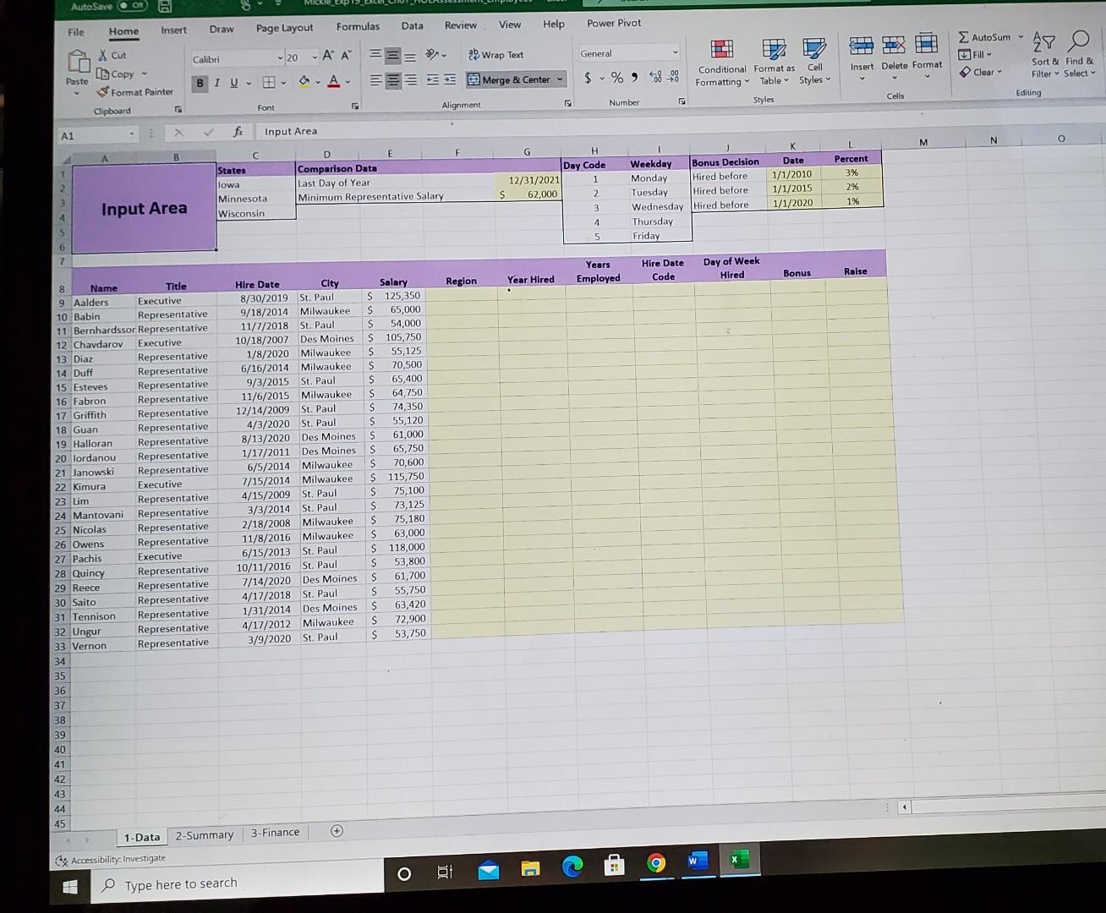Add a new worksheet with the plus button
Screen dimensions: 1106x913
336,831
